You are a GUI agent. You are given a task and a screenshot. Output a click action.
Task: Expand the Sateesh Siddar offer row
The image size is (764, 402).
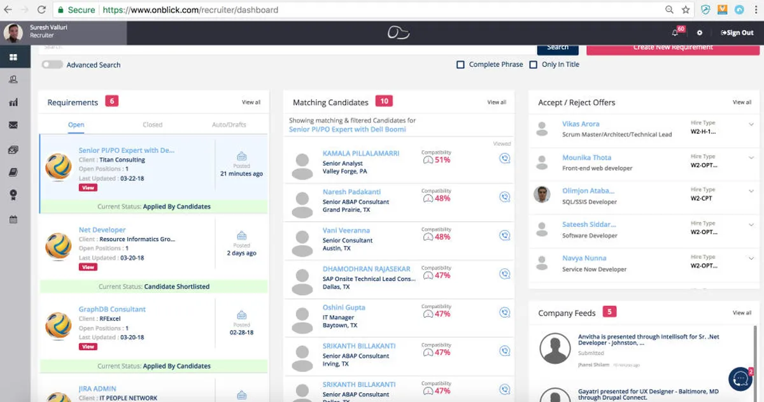coord(751,225)
